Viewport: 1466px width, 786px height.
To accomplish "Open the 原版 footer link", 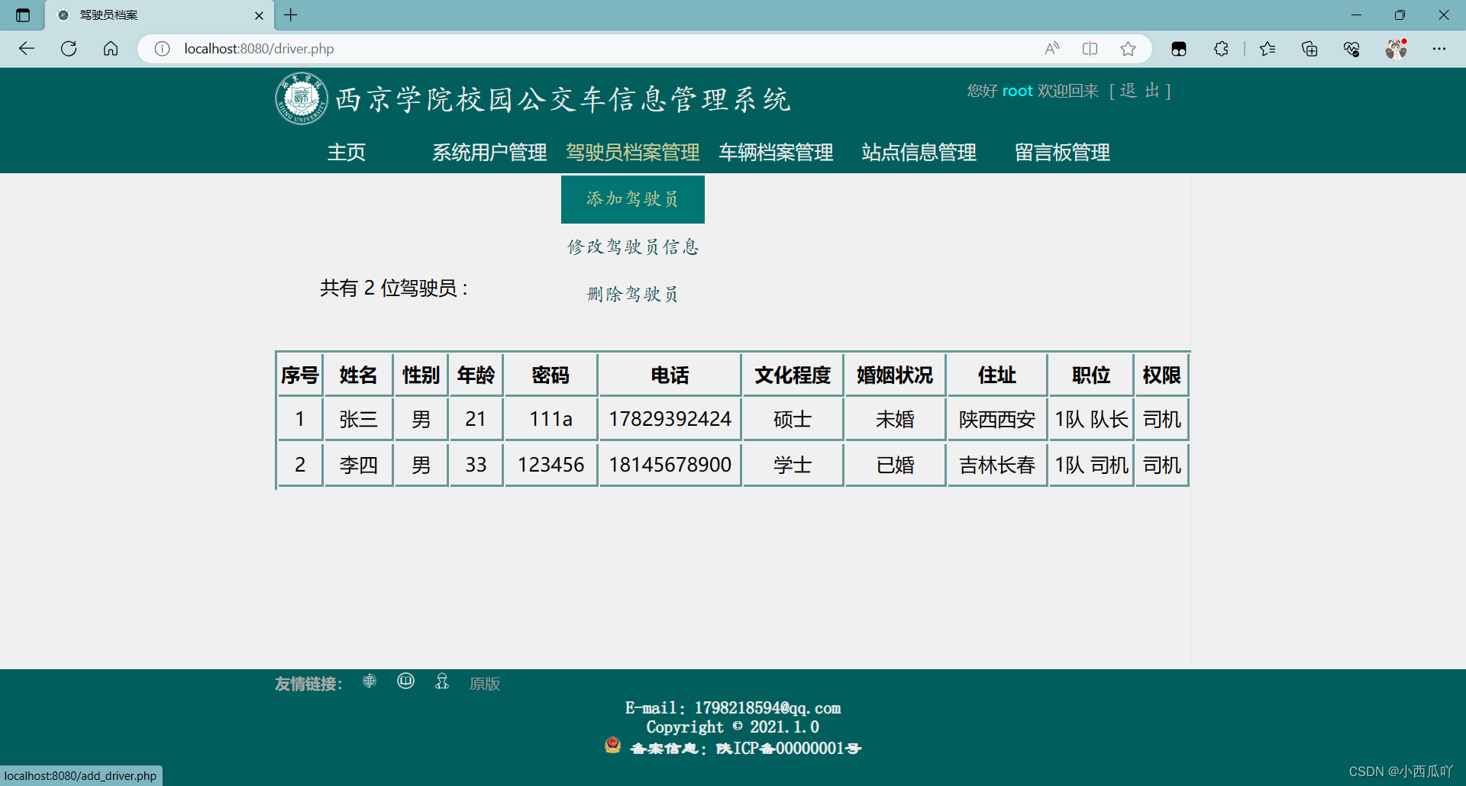I will pos(485,684).
